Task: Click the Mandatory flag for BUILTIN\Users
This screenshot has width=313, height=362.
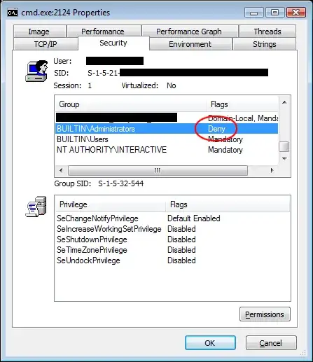Action: [x=225, y=139]
